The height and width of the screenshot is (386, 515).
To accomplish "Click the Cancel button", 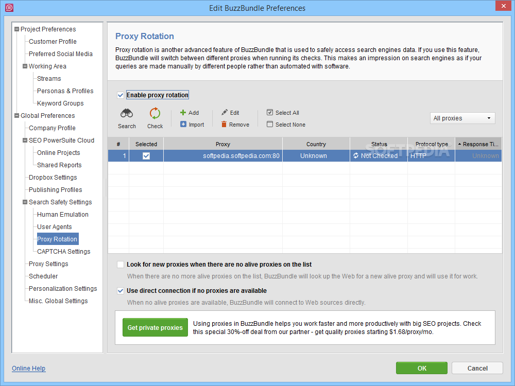I will (x=477, y=368).
